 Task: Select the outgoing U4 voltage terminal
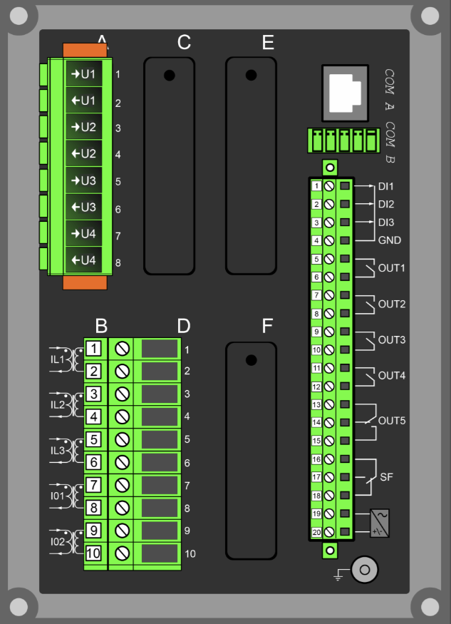[x=84, y=260]
